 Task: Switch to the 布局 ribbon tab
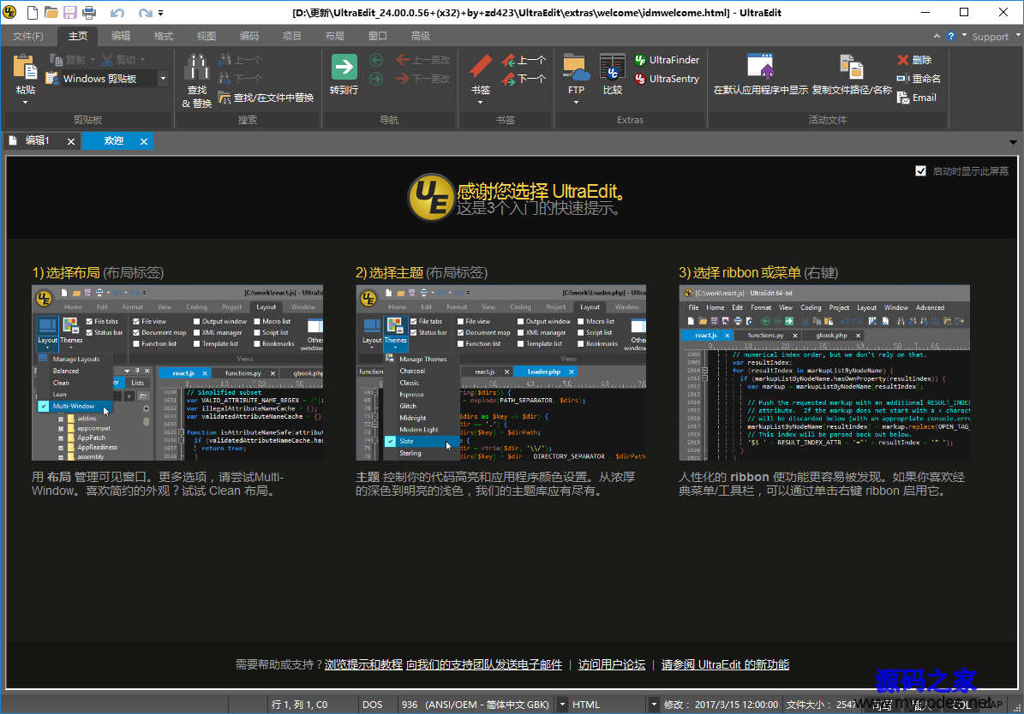[334, 36]
